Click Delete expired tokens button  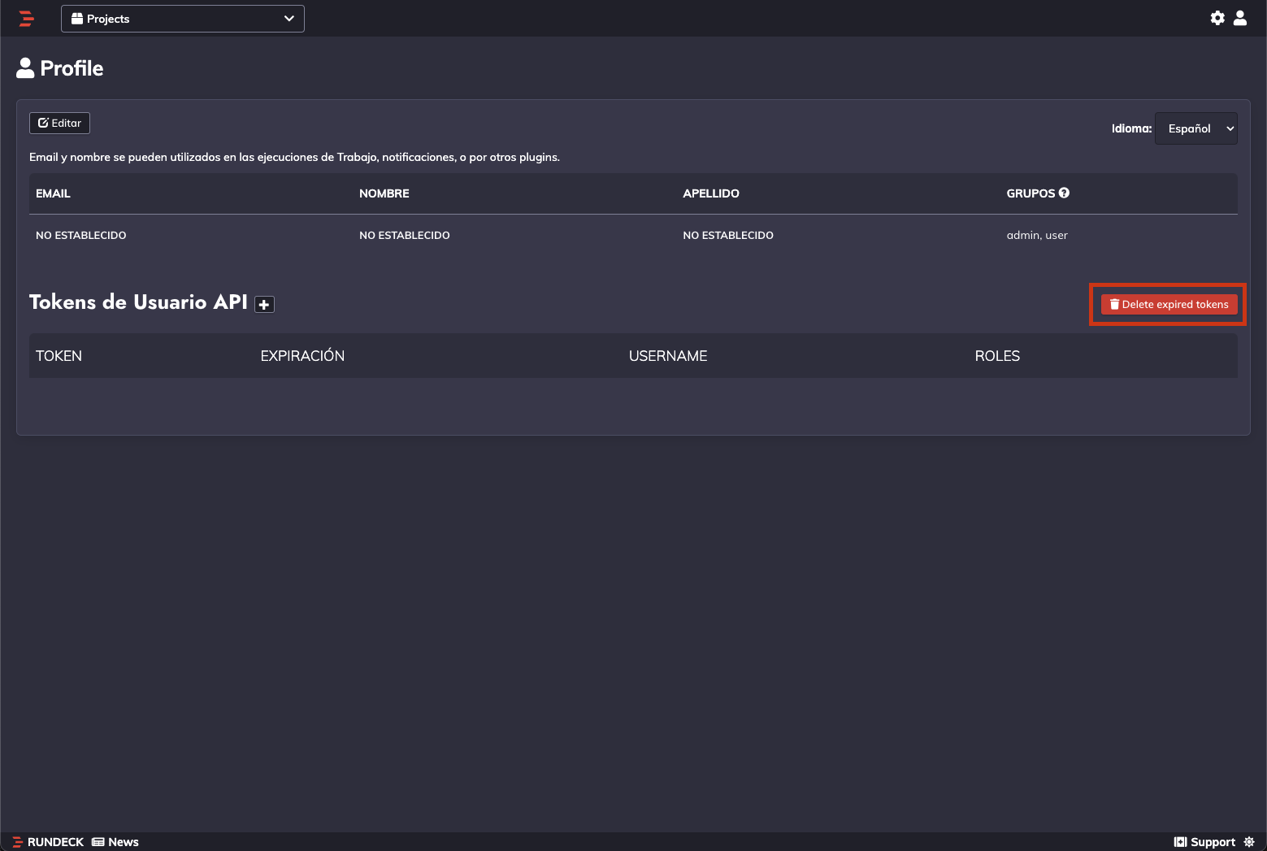tap(1169, 304)
